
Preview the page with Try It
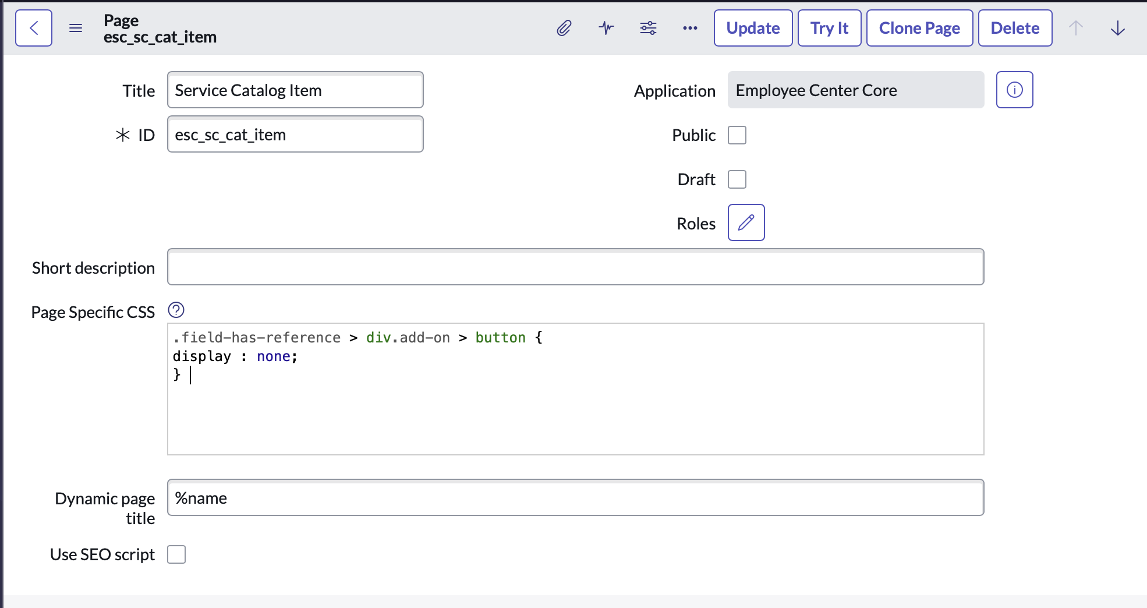[x=829, y=27]
